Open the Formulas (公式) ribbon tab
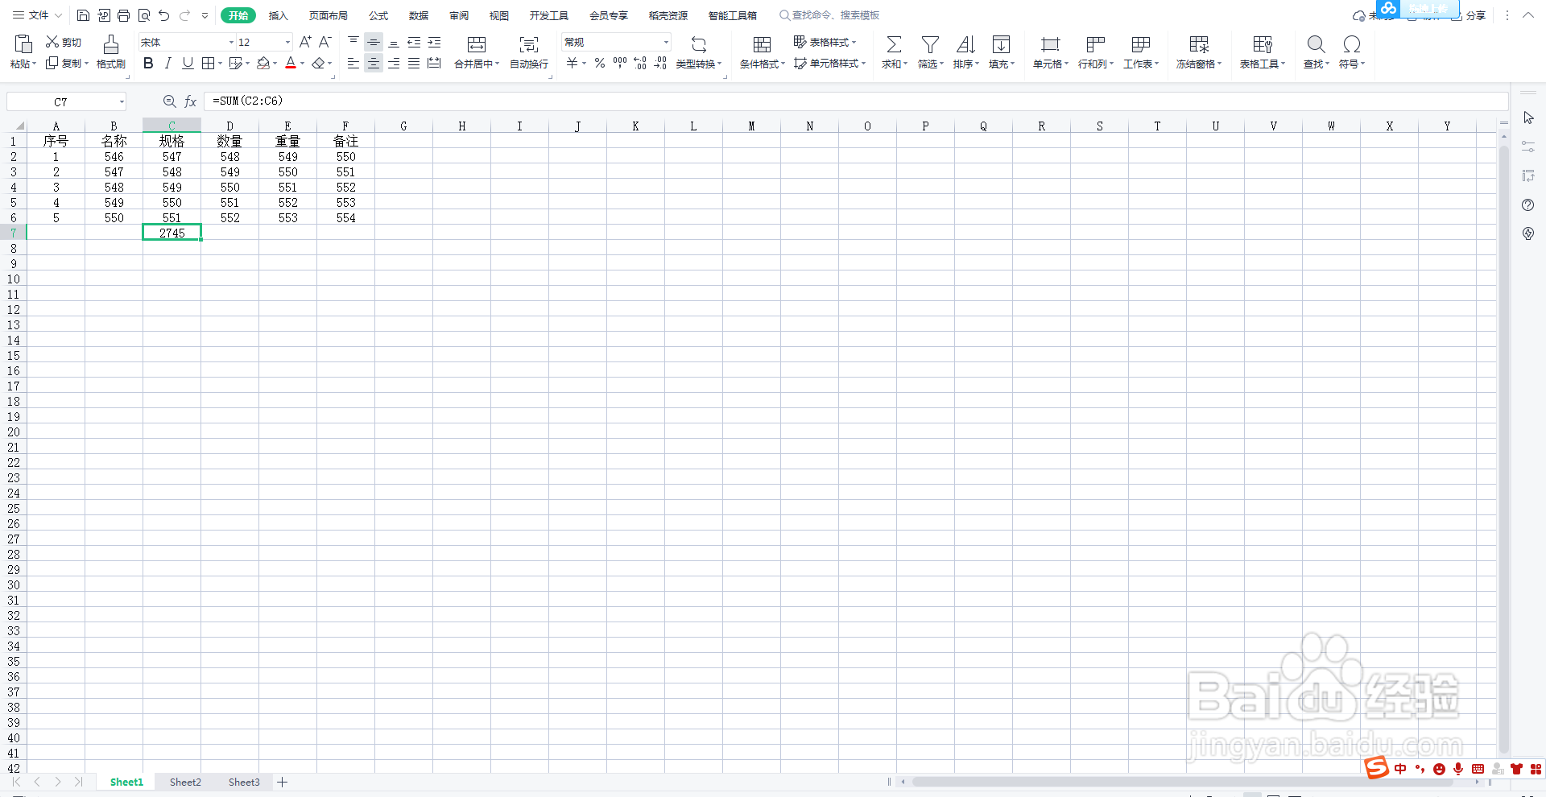The image size is (1546, 797). tap(378, 15)
